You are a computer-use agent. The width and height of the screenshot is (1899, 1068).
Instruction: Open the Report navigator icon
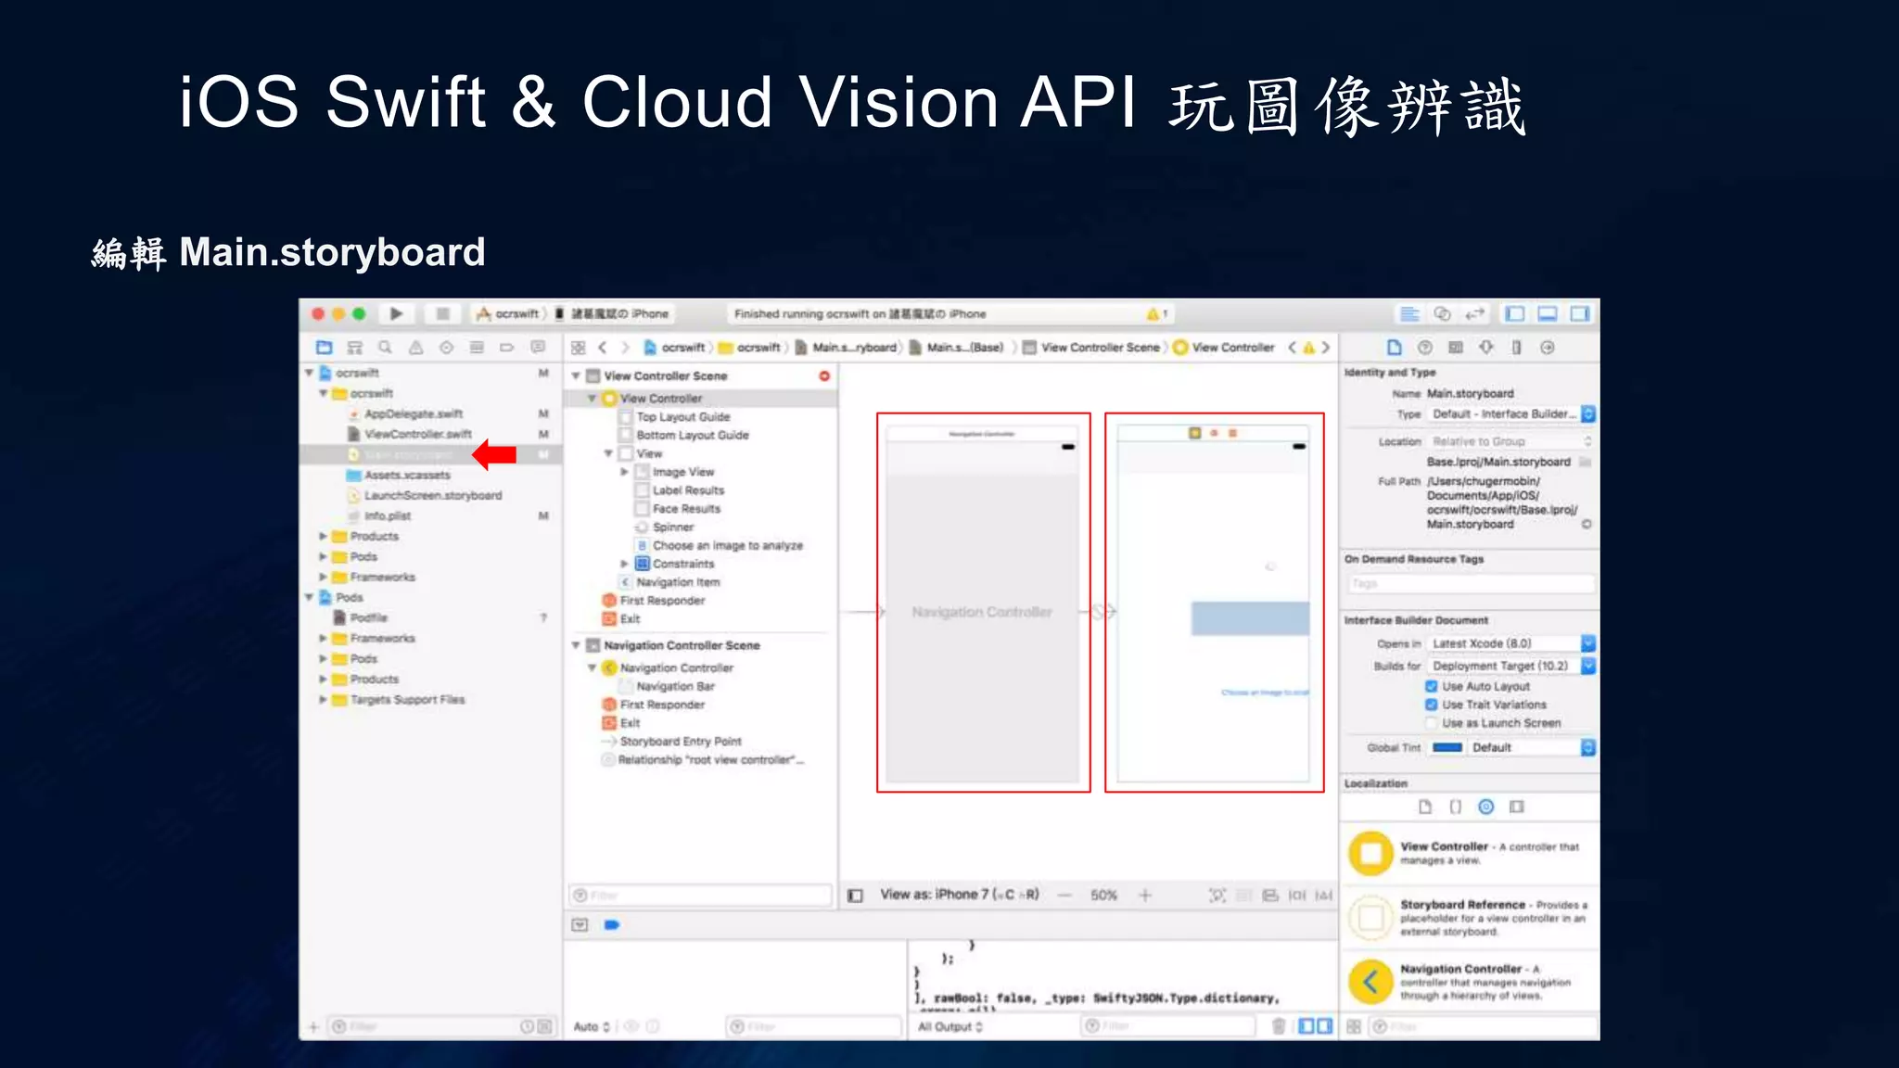point(538,348)
